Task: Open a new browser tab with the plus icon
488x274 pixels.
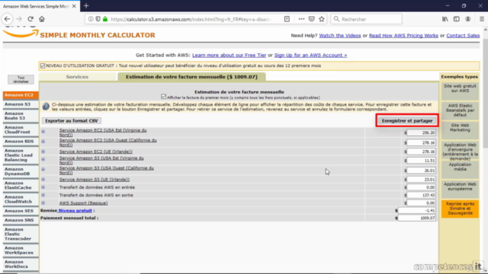Action: click(86, 5)
